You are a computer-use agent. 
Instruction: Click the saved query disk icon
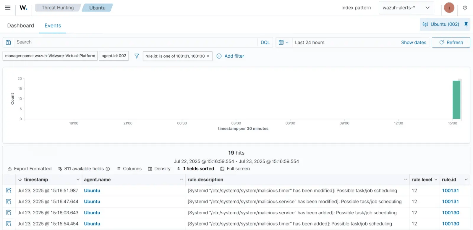click(9, 42)
